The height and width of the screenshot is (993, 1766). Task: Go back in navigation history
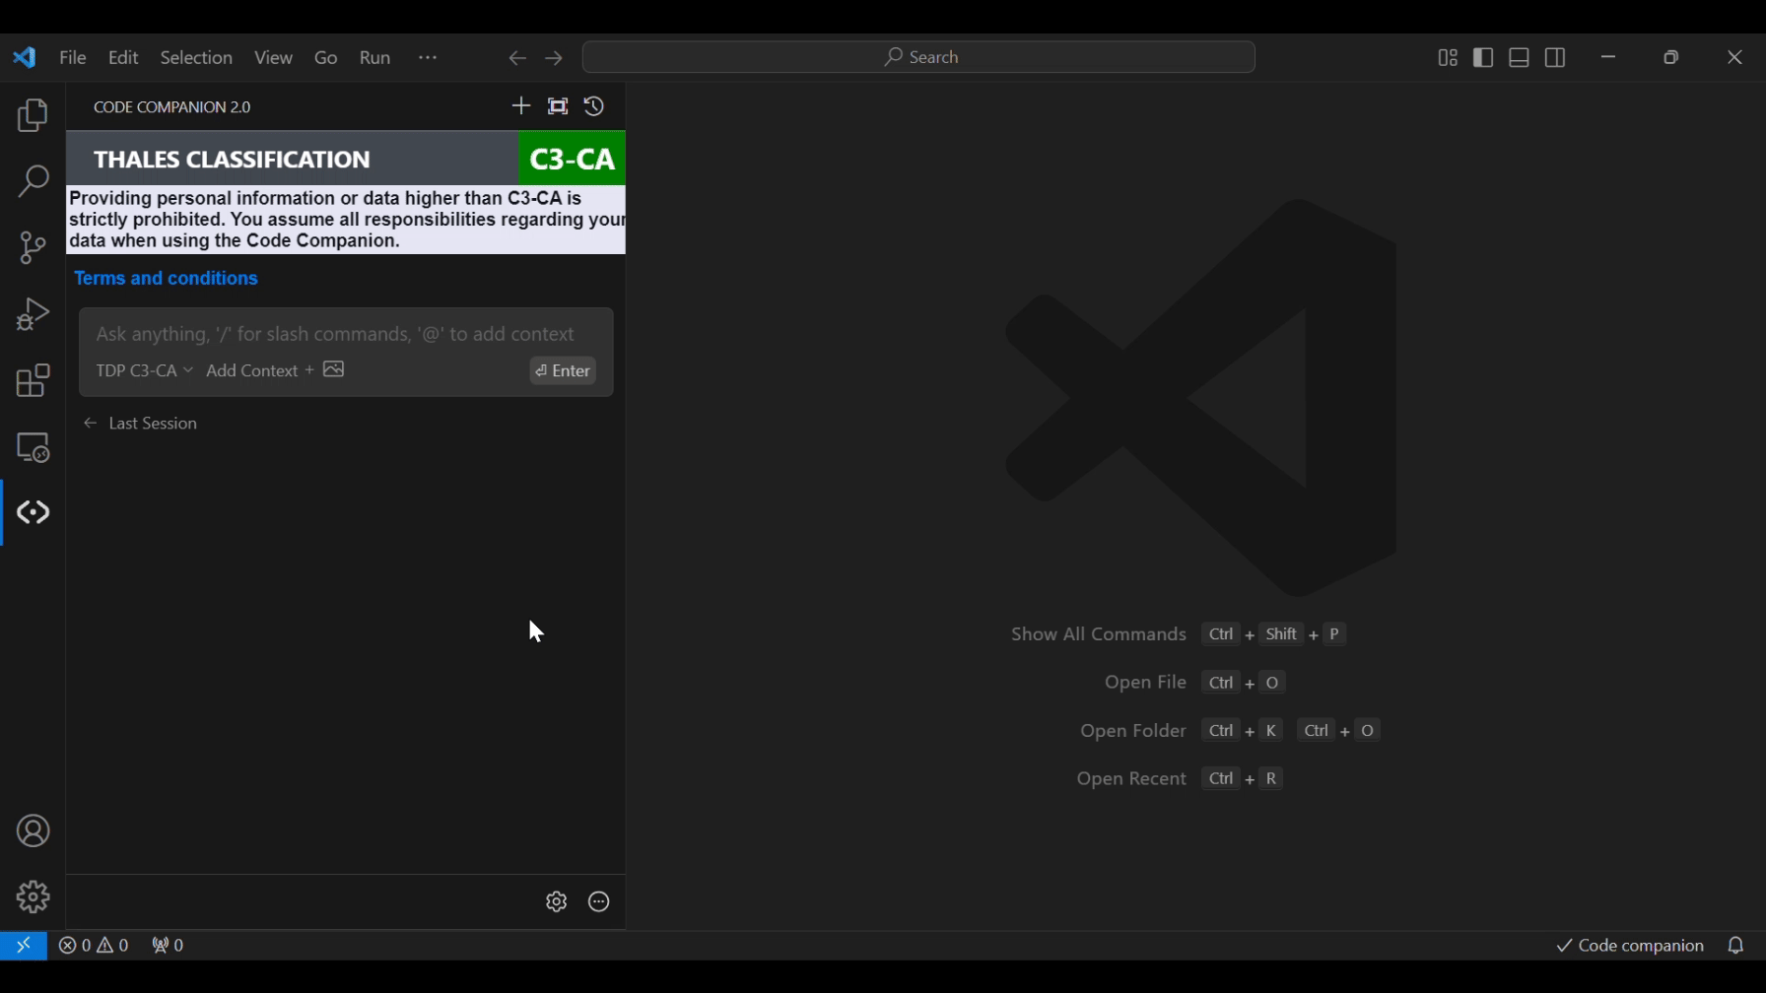click(x=517, y=58)
